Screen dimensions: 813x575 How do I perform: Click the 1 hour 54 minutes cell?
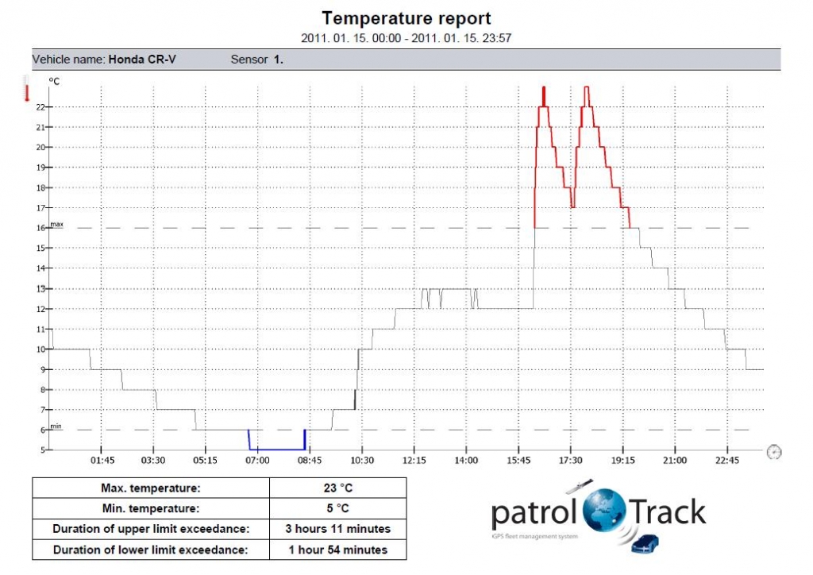pos(337,550)
